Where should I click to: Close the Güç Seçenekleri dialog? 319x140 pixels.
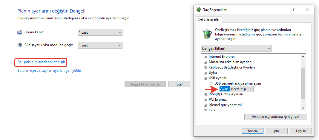307,10
